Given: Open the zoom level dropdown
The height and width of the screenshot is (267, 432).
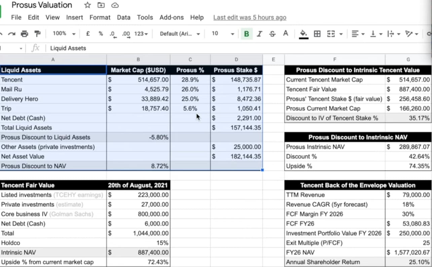Looking at the screenshot, I should [64, 34].
